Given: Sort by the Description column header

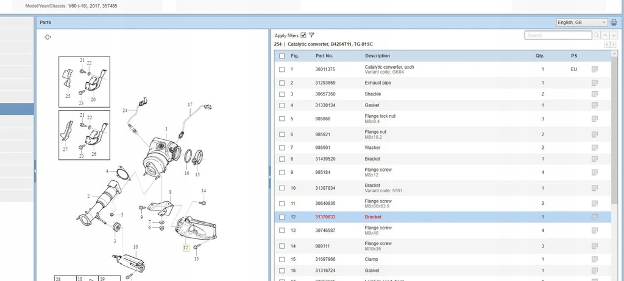Looking at the screenshot, I should pos(377,56).
